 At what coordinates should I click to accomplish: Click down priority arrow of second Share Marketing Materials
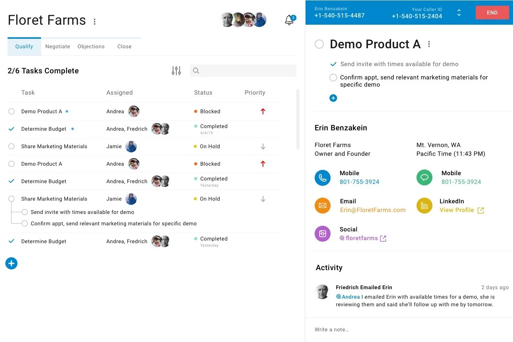tap(263, 199)
